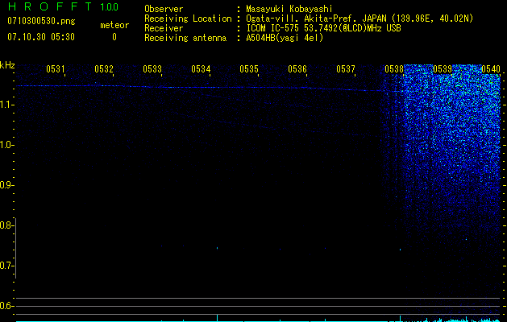Image resolution: width=507 pixels, height=322 pixels.
Task: Click the bright echo dot below 0534
Action: pyautogui.click(x=217, y=248)
